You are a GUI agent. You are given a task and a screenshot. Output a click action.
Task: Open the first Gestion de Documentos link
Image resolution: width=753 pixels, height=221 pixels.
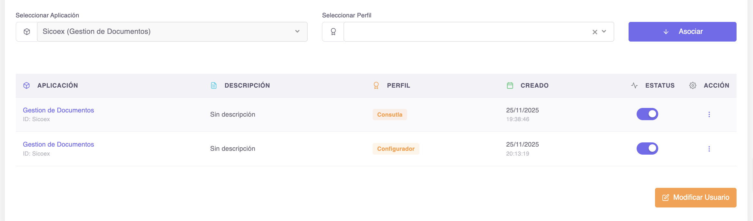click(x=58, y=110)
